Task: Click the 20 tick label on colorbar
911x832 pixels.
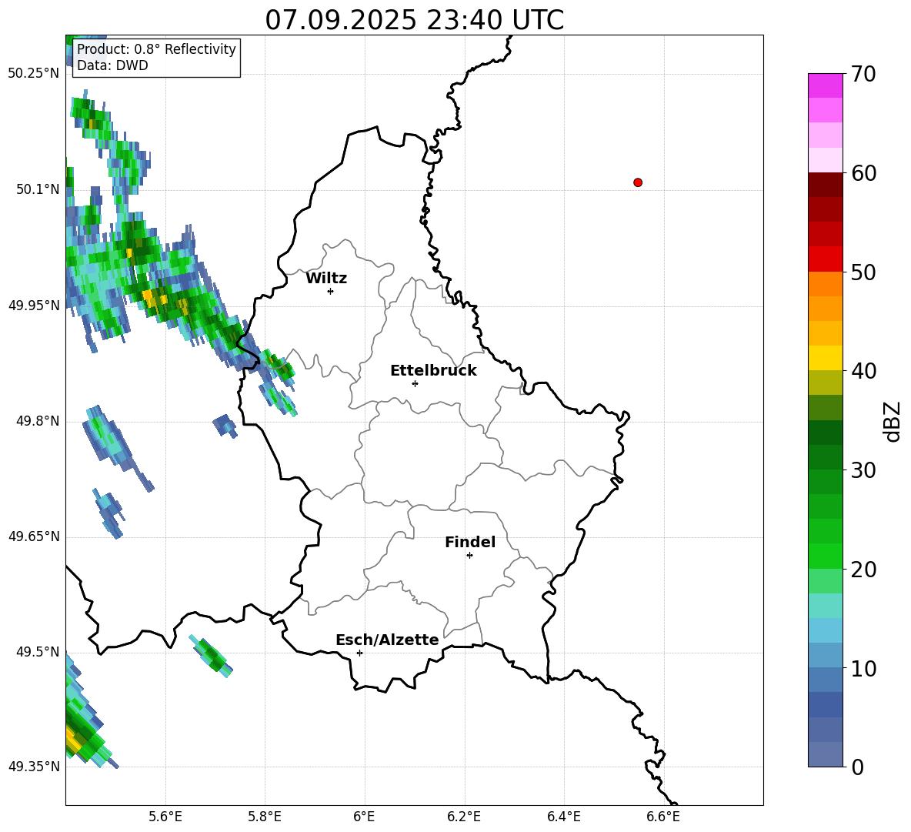Action: [863, 570]
